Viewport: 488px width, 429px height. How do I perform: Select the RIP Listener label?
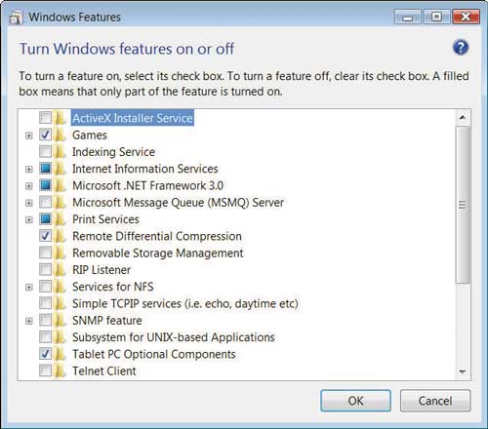click(102, 270)
